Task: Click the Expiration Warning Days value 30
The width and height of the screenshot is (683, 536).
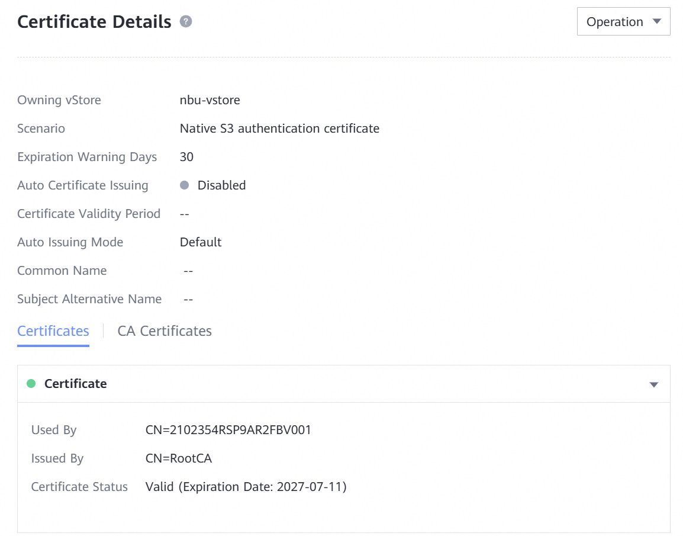Action: click(x=186, y=157)
